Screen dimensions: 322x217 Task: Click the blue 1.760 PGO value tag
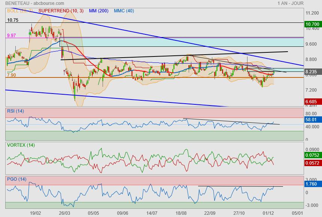tap(312, 184)
